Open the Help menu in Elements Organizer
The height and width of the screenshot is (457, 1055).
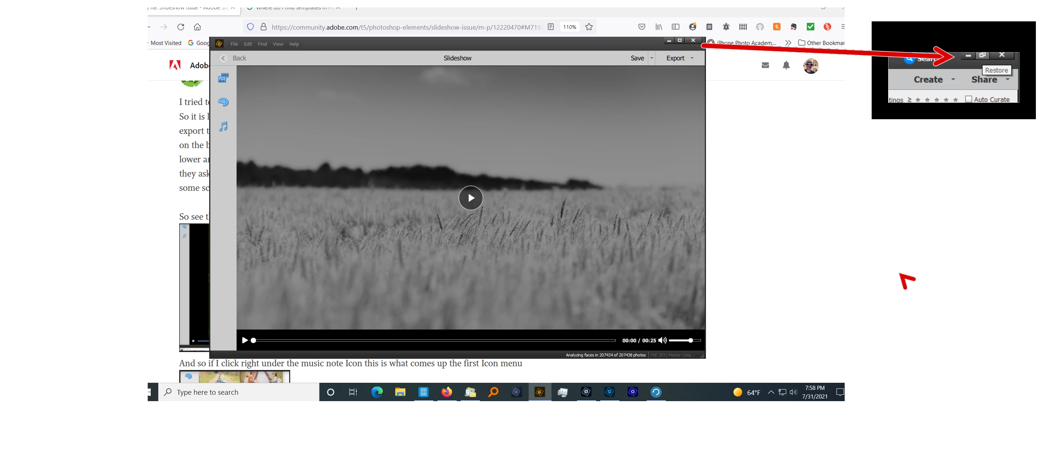pyautogui.click(x=294, y=44)
